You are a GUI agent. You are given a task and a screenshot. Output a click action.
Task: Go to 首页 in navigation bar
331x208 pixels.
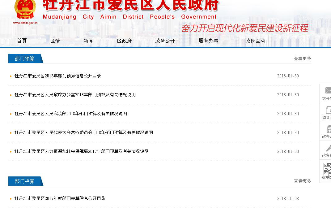point(22,41)
